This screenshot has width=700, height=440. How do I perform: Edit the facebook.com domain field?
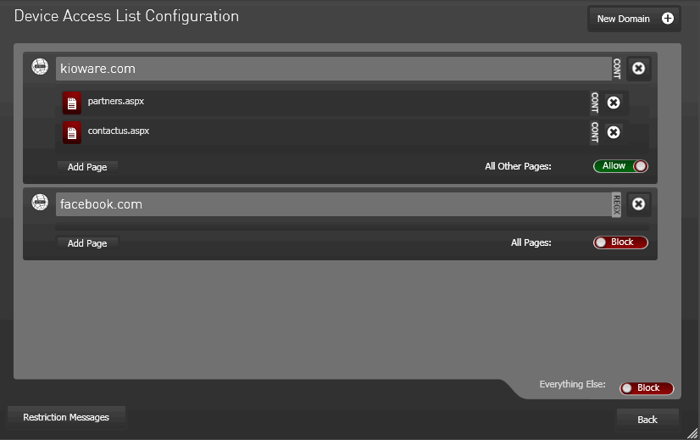(x=333, y=204)
